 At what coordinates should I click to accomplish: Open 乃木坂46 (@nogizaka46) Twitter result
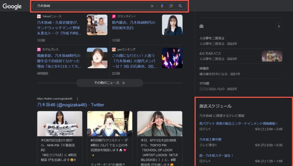point(71,105)
